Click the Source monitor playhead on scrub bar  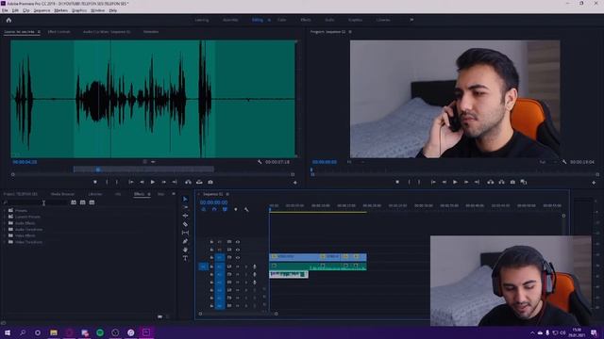click(98, 169)
